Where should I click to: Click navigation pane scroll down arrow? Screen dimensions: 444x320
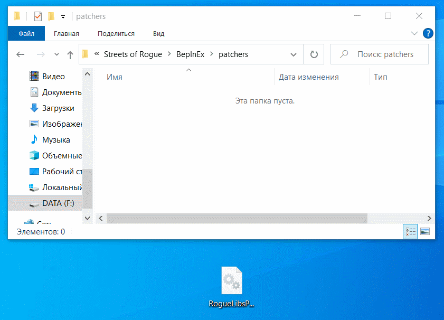[x=88, y=218]
